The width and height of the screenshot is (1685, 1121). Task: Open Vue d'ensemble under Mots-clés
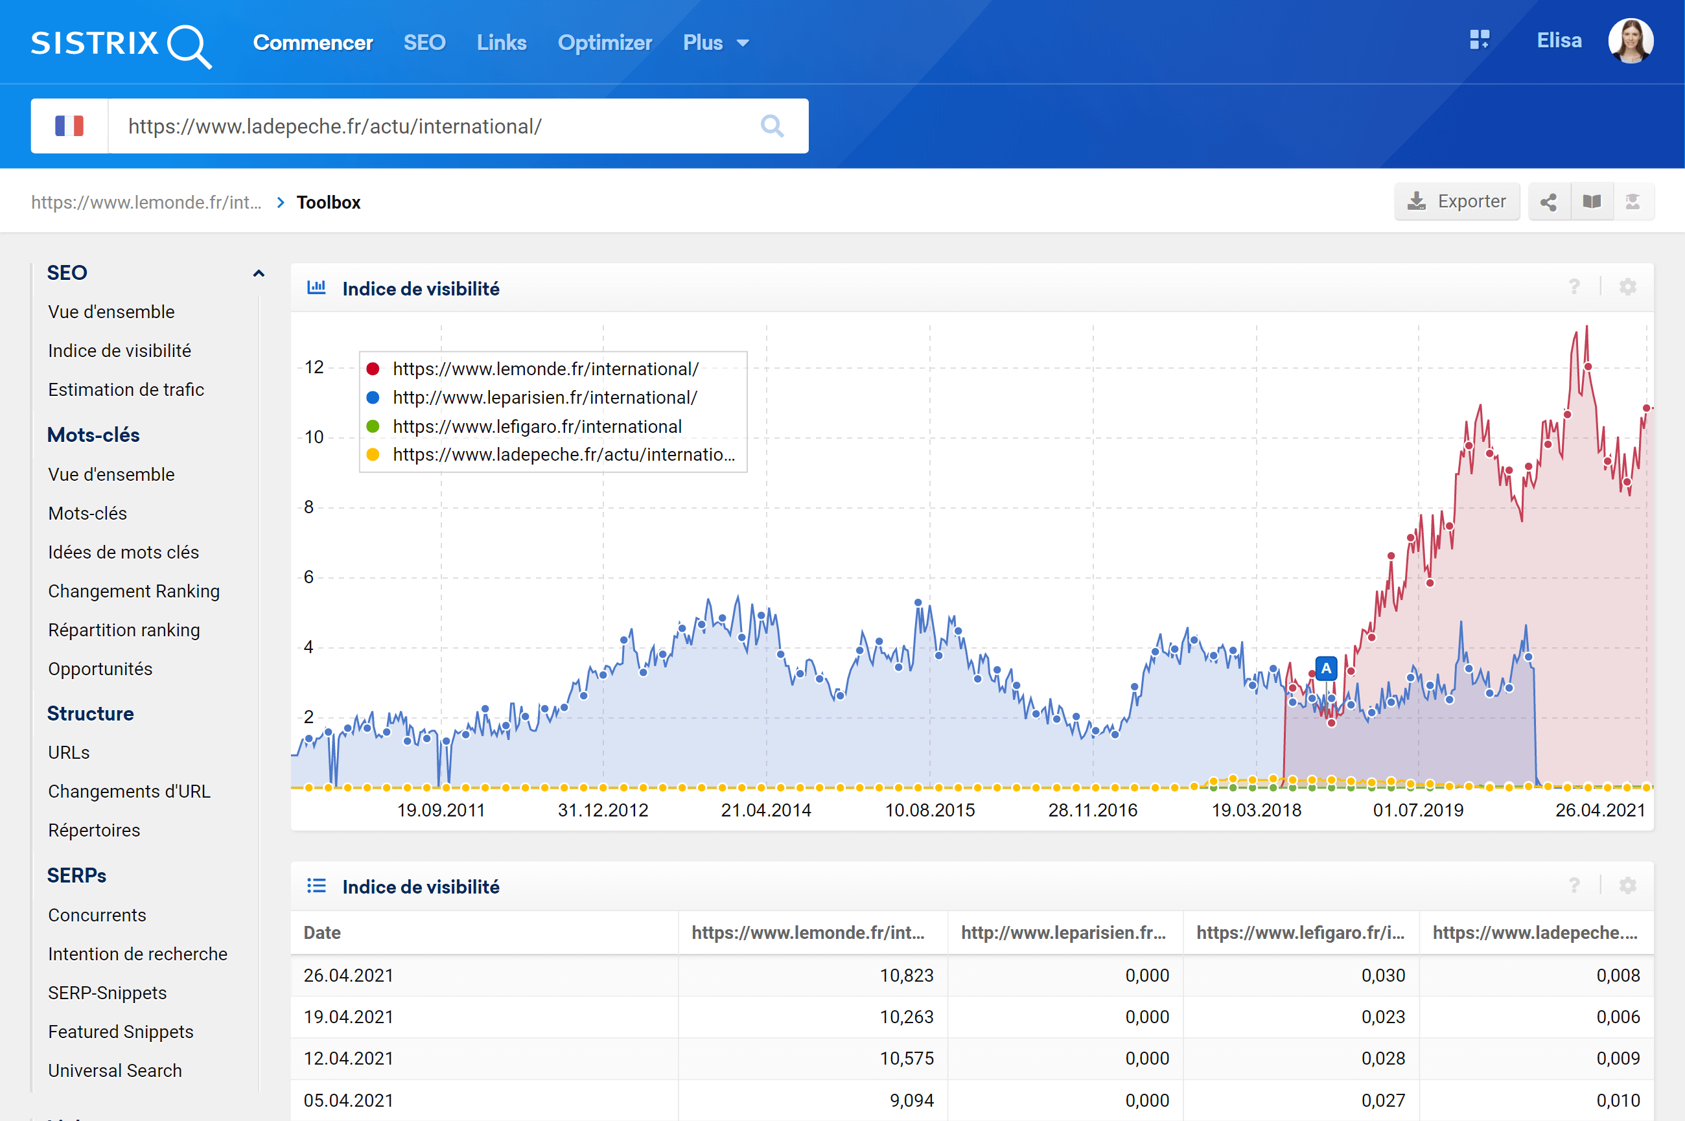click(x=111, y=475)
